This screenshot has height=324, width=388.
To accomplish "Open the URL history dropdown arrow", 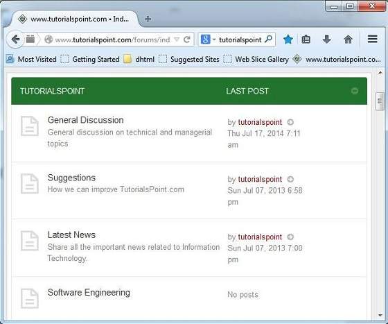I will (x=177, y=40).
